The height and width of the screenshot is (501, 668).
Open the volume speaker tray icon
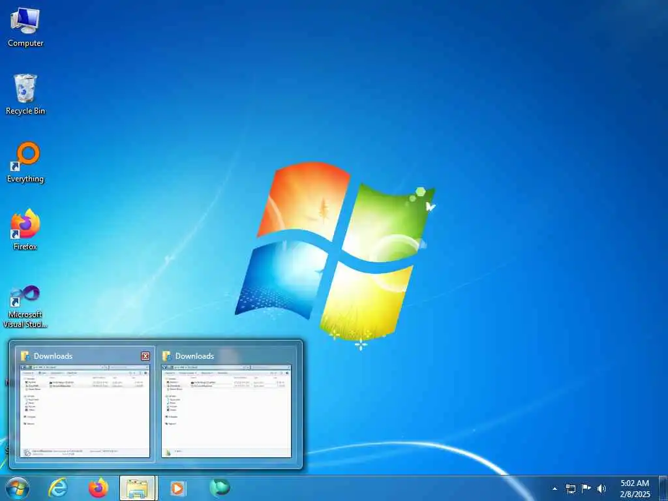point(601,489)
